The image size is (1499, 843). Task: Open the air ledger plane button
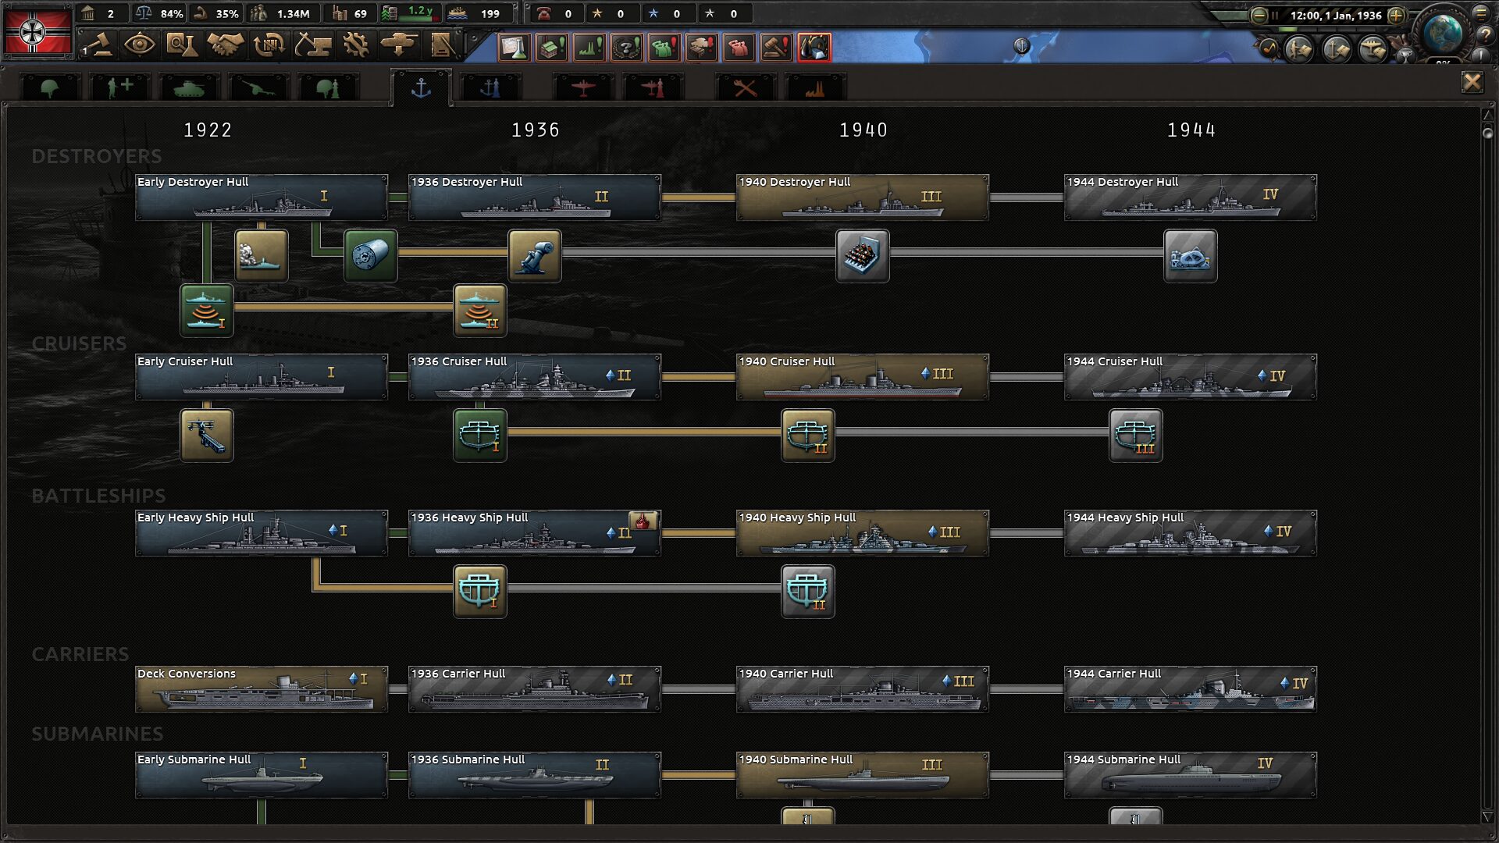click(1373, 49)
